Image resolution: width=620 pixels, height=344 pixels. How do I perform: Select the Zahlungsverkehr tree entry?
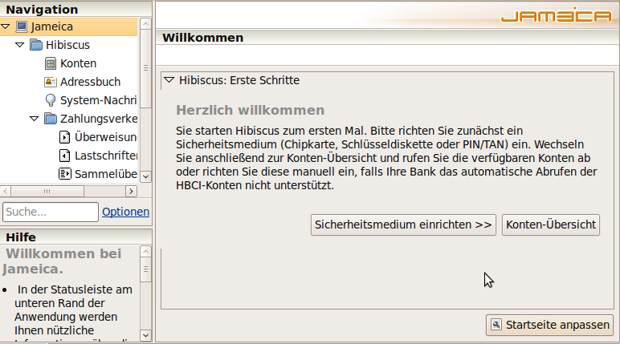[x=99, y=119]
